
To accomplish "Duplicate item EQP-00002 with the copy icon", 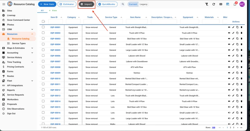I will tap(237, 33).
